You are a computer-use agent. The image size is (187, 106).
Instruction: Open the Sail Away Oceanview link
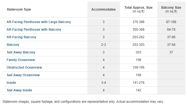click(x=23, y=75)
